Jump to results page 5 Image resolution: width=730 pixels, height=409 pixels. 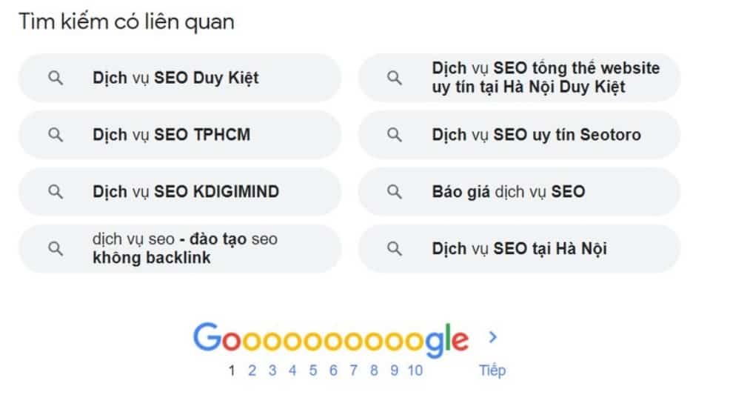pyautogui.click(x=313, y=370)
